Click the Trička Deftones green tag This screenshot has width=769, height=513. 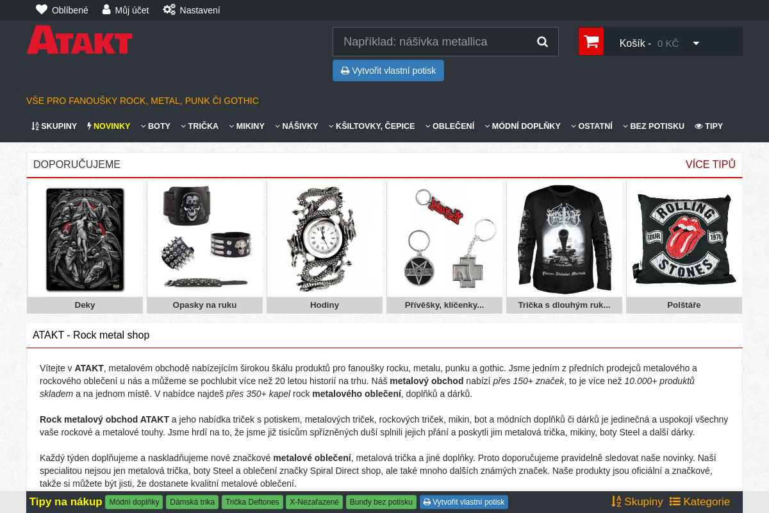[x=252, y=502]
